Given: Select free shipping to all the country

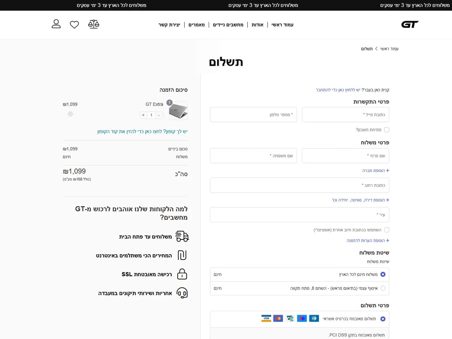Looking at the screenshot, I should [x=383, y=274].
